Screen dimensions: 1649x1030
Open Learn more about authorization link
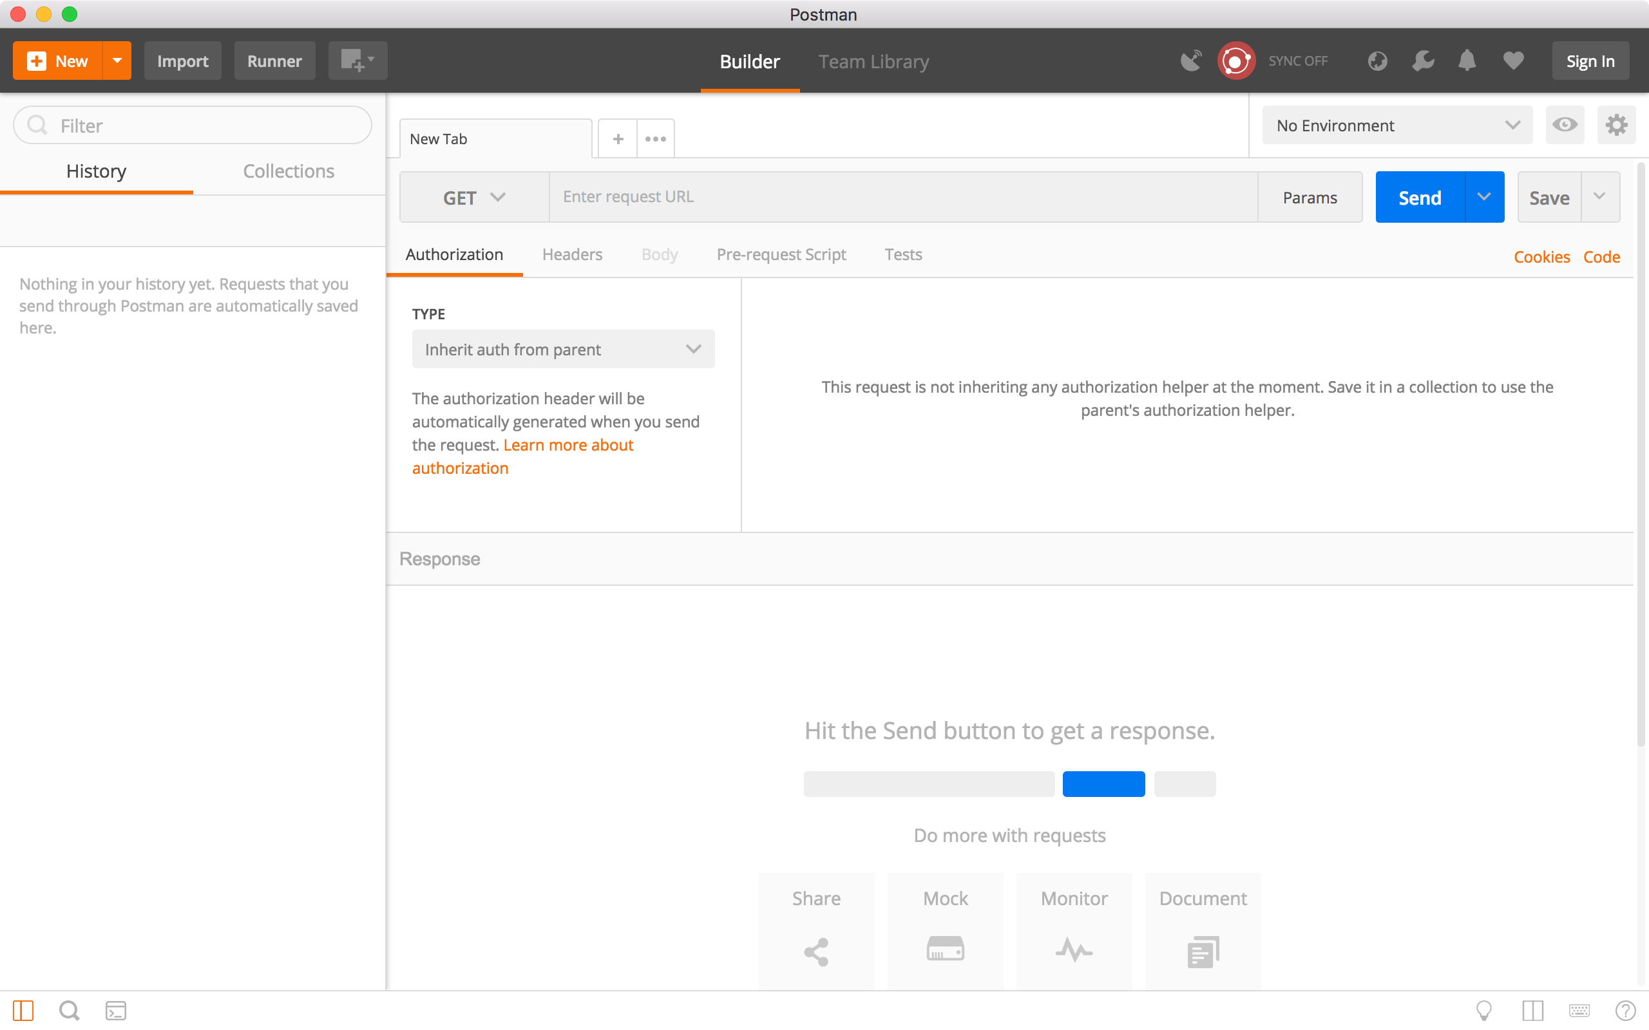pyautogui.click(x=522, y=456)
